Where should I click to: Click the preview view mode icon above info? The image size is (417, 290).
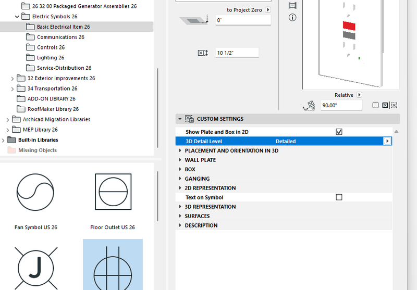[292, 5]
